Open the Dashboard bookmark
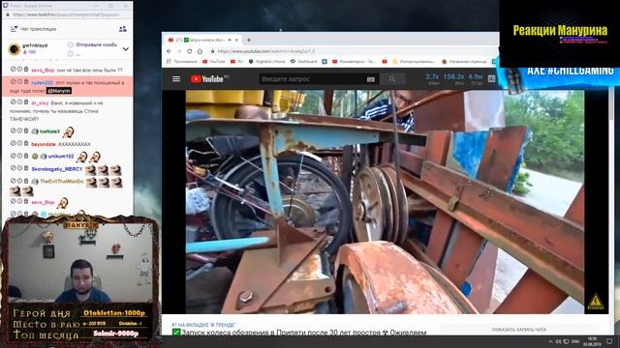The image size is (620, 348). (x=304, y=62)
